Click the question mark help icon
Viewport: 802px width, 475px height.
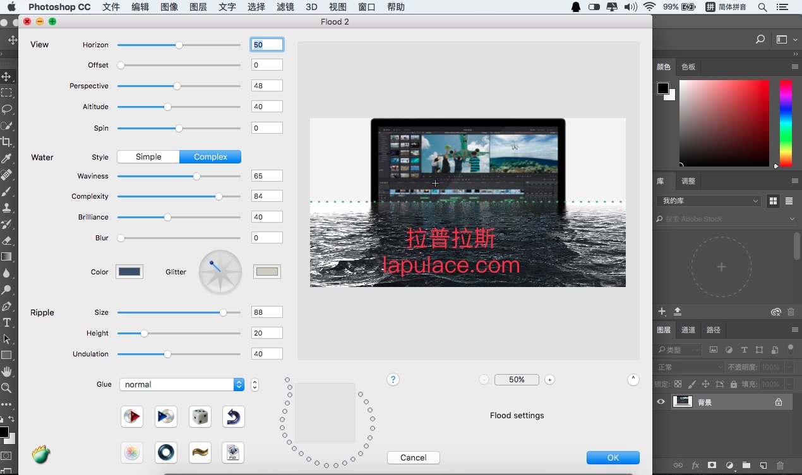click(x=393, y=379)
